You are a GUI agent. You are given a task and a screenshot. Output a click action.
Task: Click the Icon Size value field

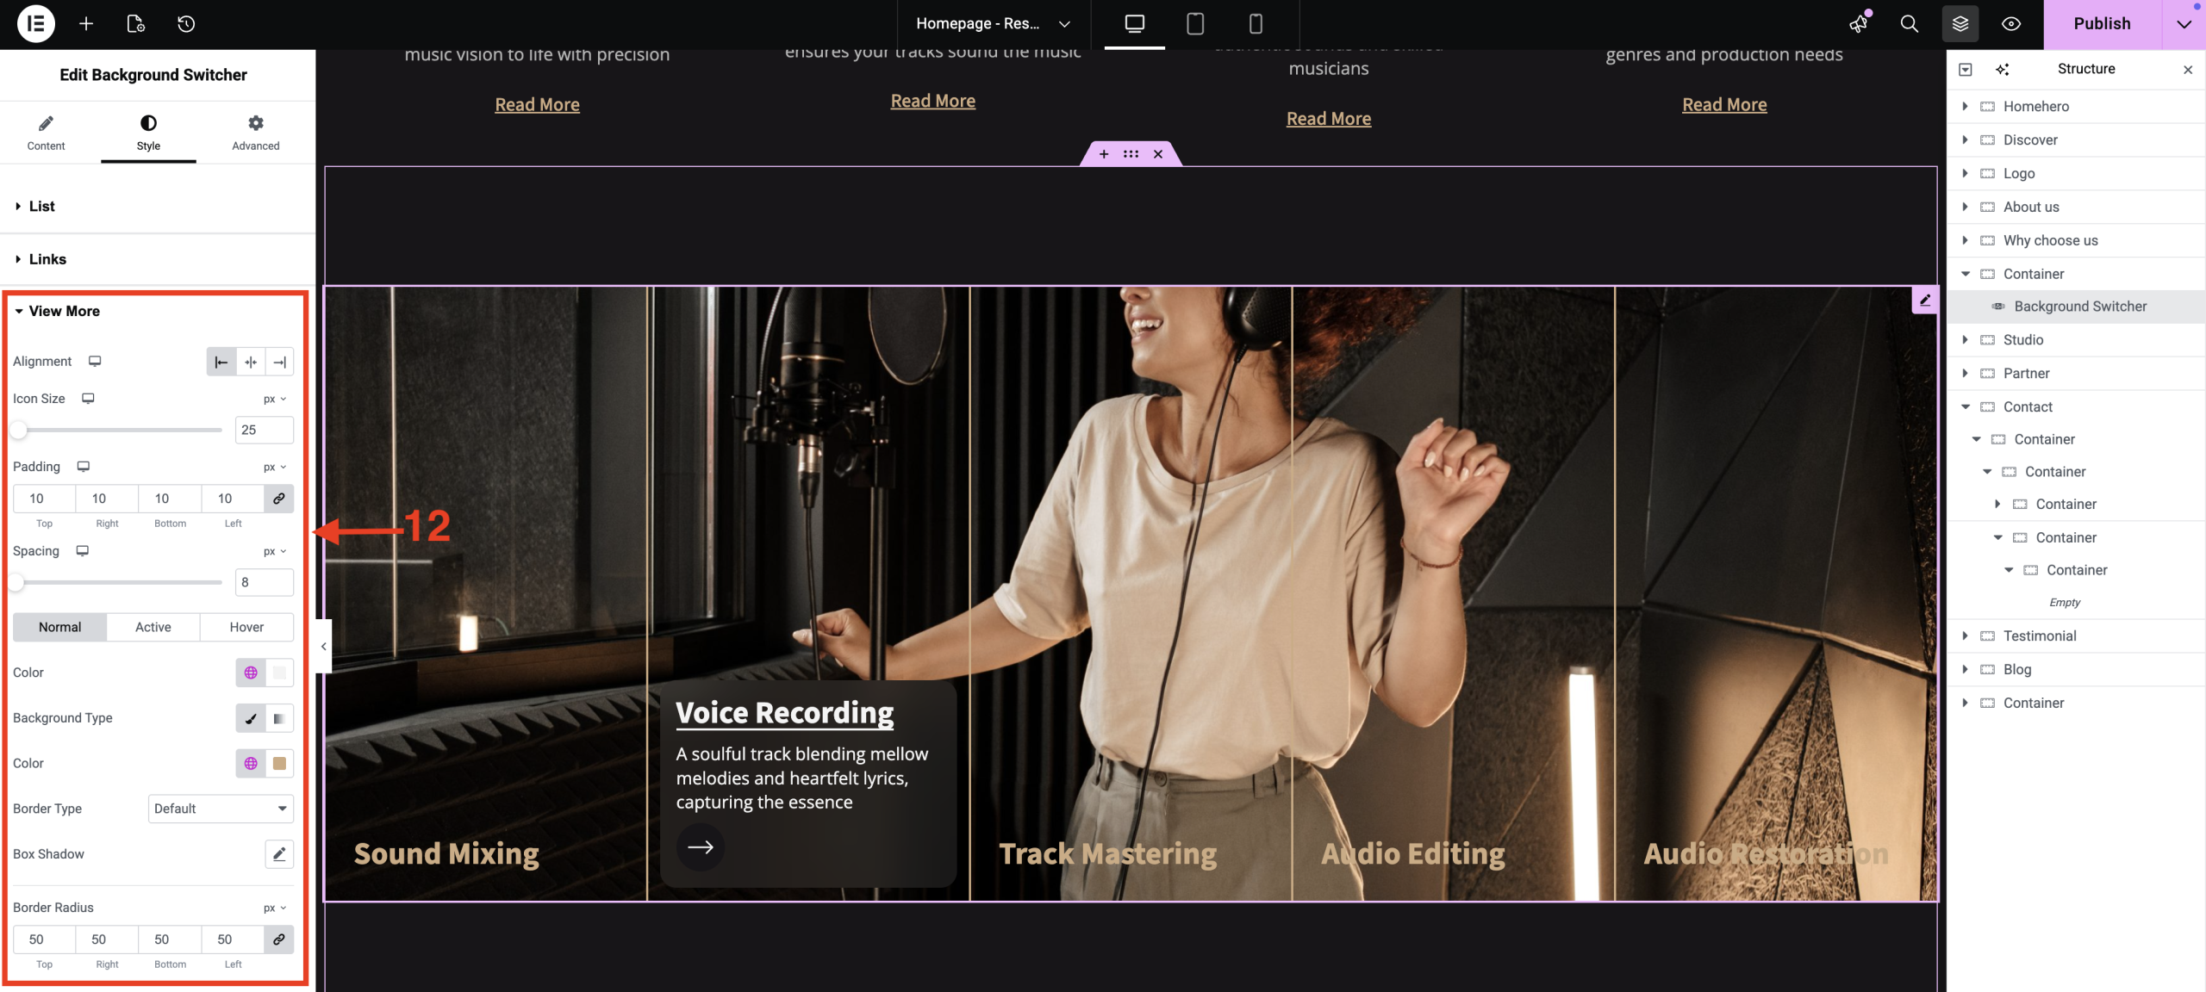[264, 430]
